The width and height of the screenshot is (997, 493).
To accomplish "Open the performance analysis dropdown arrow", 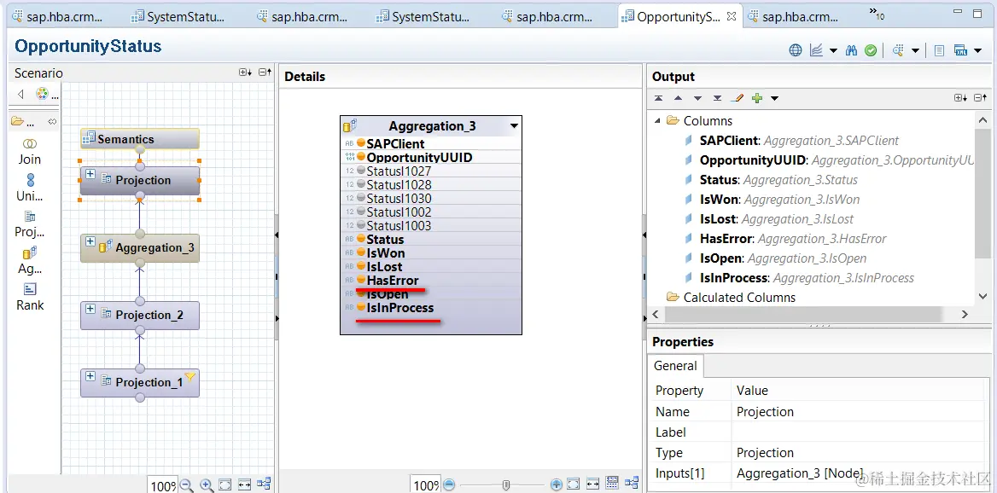I will 833,51.
